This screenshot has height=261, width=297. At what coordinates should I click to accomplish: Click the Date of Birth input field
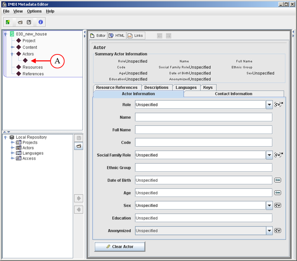(x=204, y=180)
